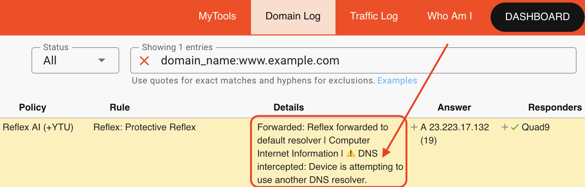
Task: Expand the Quad9 responder with plus icon
Action: pyautogui.click(x=505, y=127)
